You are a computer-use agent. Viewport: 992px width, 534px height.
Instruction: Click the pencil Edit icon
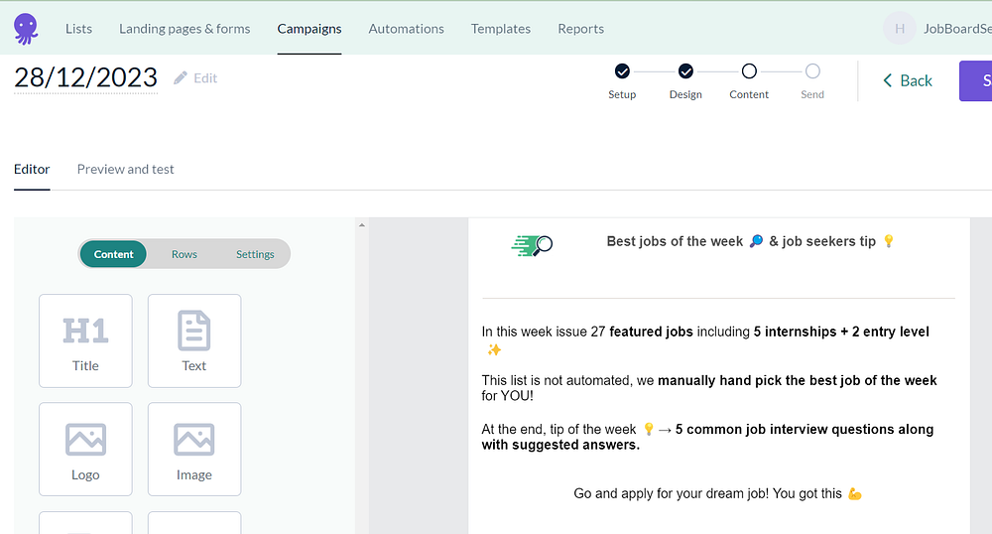click(x=181, y=77)
